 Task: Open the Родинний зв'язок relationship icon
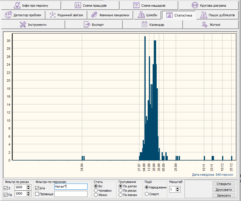[x=52, y=15]
